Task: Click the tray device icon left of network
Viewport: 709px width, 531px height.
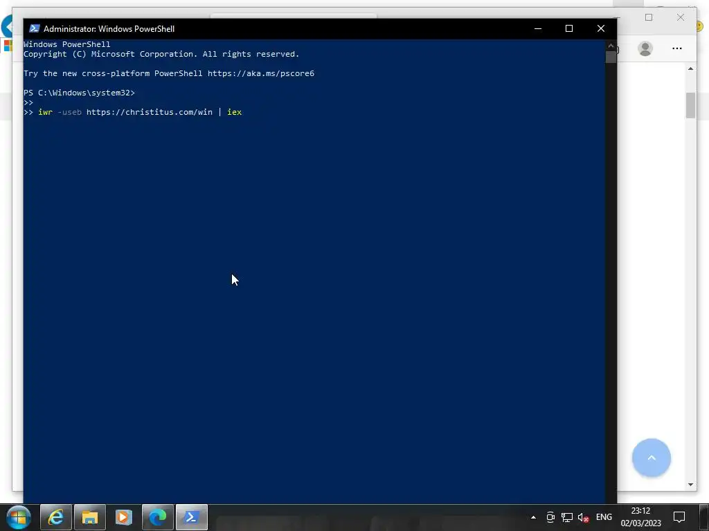Action: (x=550, y=517)
